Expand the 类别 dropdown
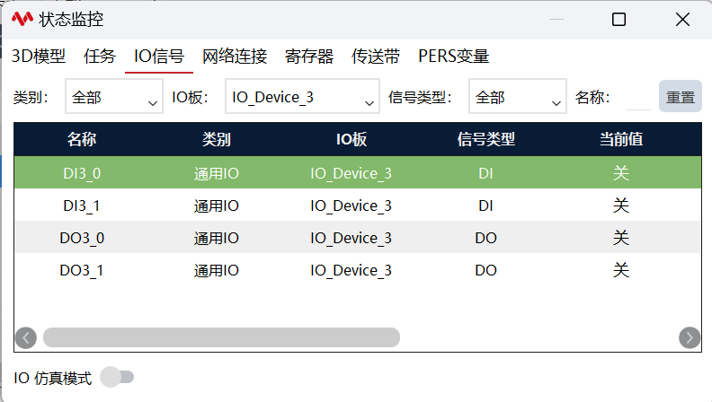 pos(114,97)
